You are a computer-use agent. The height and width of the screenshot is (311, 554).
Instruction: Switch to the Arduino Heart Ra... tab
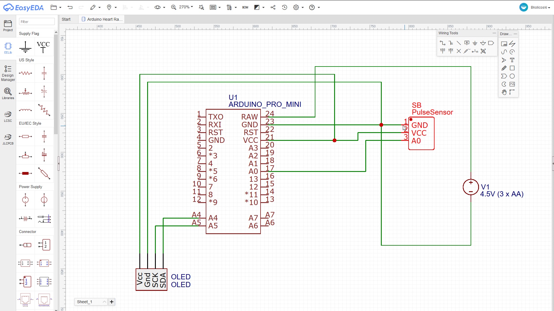coord(102,19)
